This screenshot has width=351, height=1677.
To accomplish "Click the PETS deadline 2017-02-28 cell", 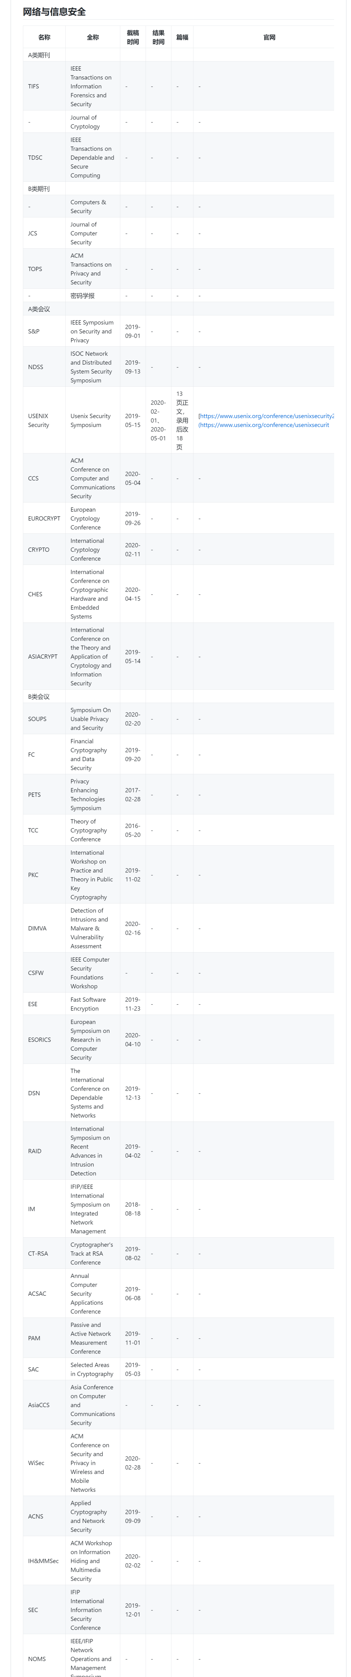I will click(133, 795).
